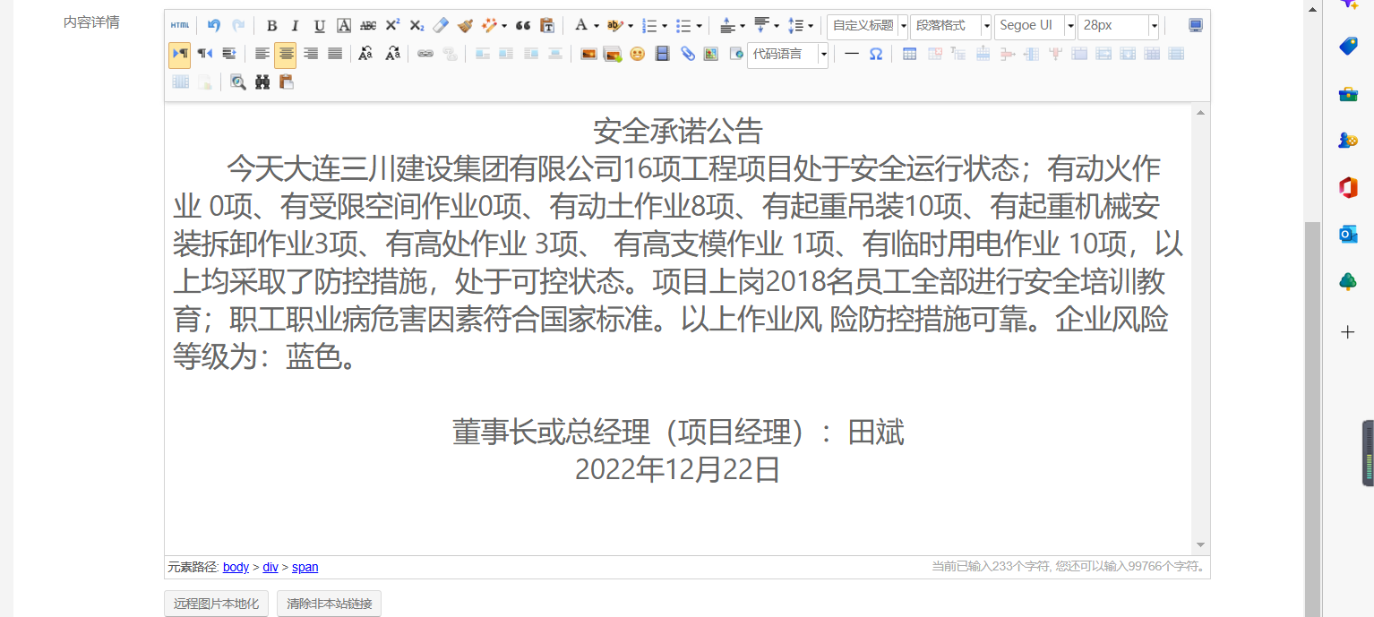
Task: Click the editor scrollbar up arrow
Action: pyautogui.click(x=1200, y=112)
